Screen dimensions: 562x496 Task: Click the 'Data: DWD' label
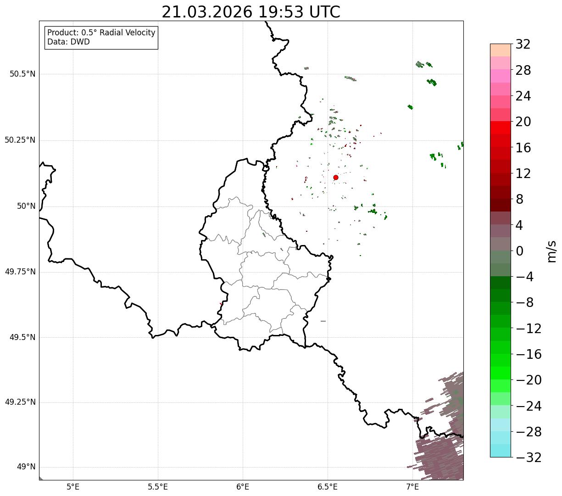[x=69, y=42]
